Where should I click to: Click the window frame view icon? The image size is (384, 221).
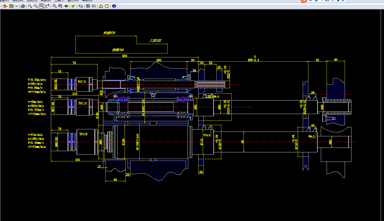88,6
